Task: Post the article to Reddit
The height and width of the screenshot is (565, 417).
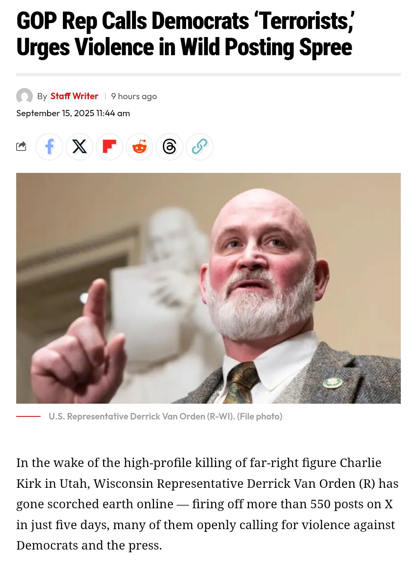Action: tap(140, 147)
